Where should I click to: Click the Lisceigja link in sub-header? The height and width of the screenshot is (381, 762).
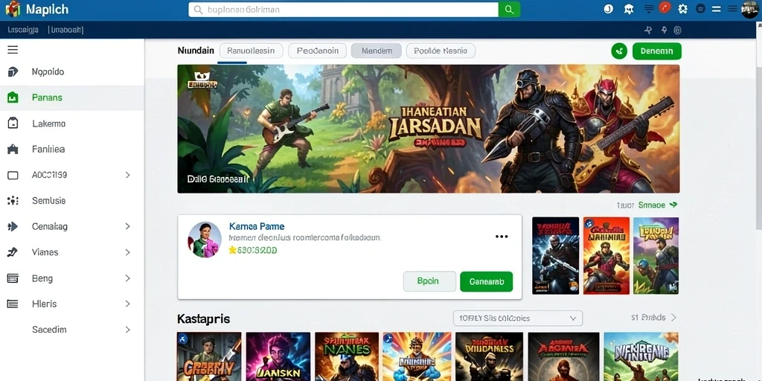click(x=23, y=30)
